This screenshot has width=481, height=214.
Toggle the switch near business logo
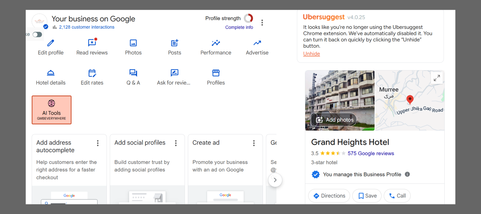(x=37, y=35)
